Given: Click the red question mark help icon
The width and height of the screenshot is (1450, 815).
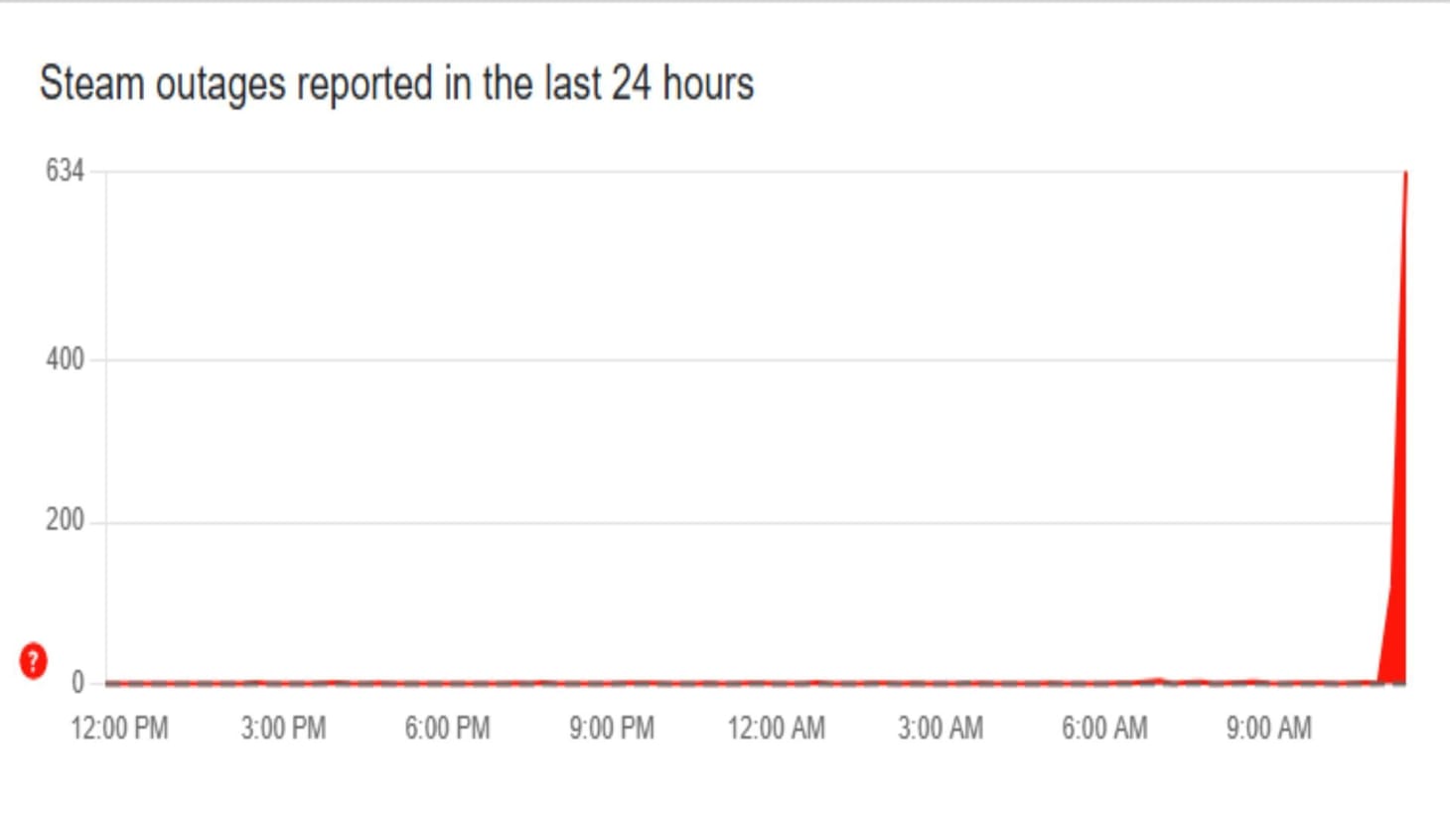Looking at the screenshot, I should pyautogui.click(x=33, y=660).
